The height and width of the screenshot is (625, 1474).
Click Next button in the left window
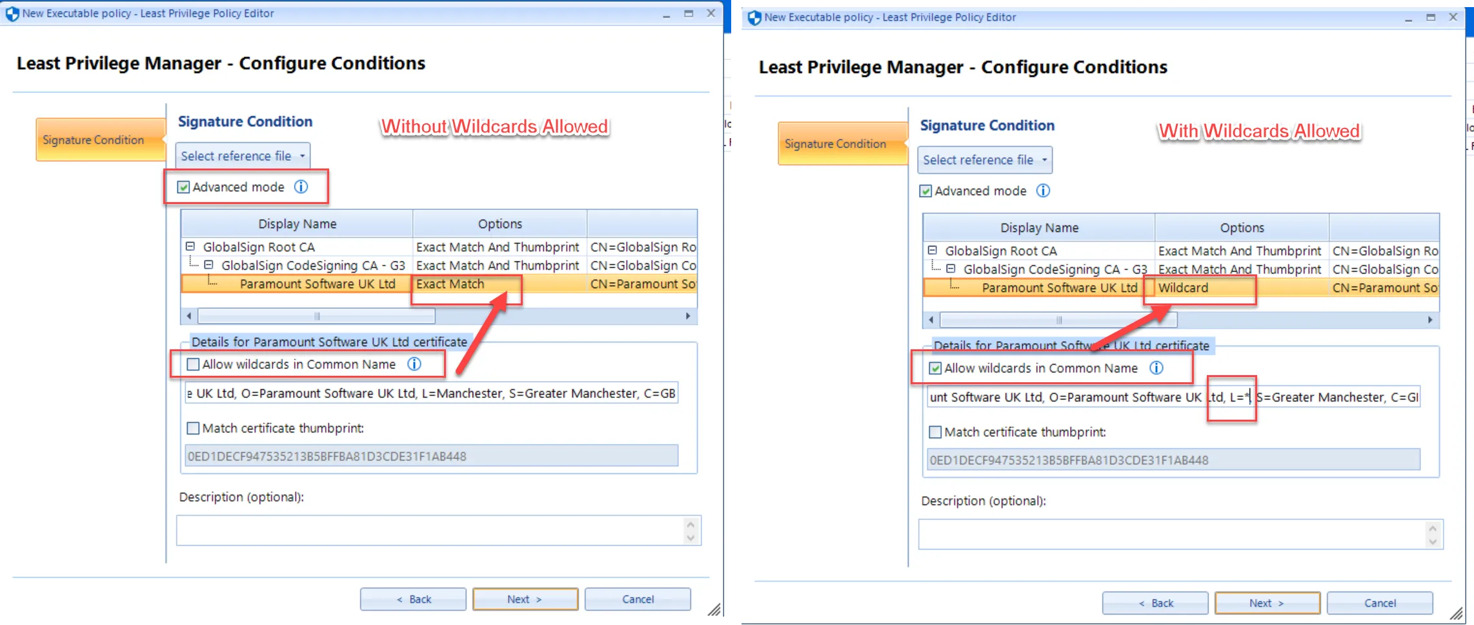pos(525,599)
